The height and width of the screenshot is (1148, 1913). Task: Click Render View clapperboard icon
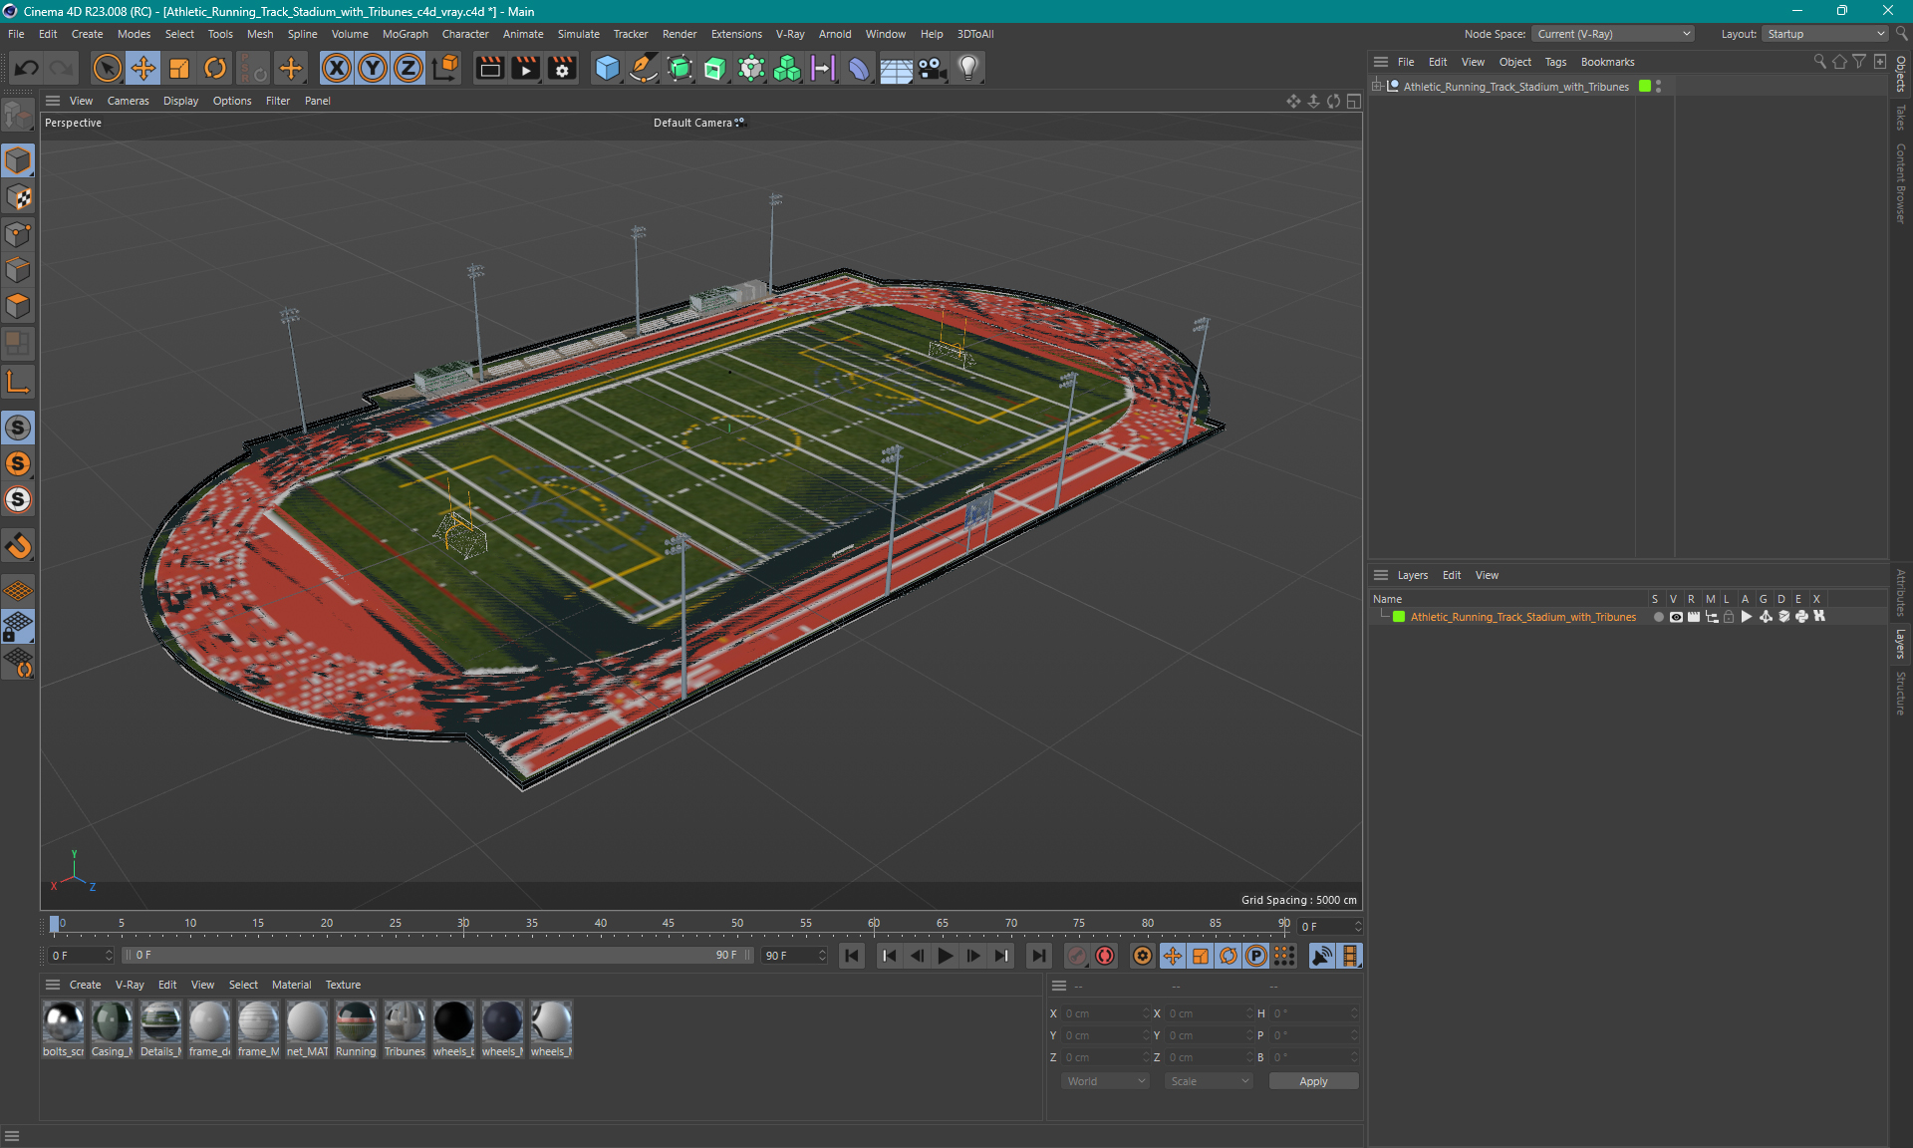pyautogui.click(x=489, y=68)
